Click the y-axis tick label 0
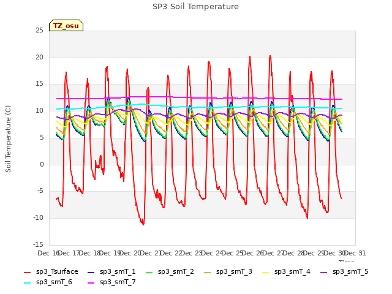Viewport: 392px width, 294px height. (x=42, y=165)
